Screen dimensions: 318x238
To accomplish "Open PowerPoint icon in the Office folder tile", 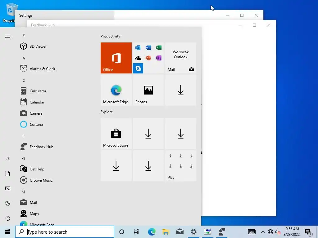I will tap(148, 58).
